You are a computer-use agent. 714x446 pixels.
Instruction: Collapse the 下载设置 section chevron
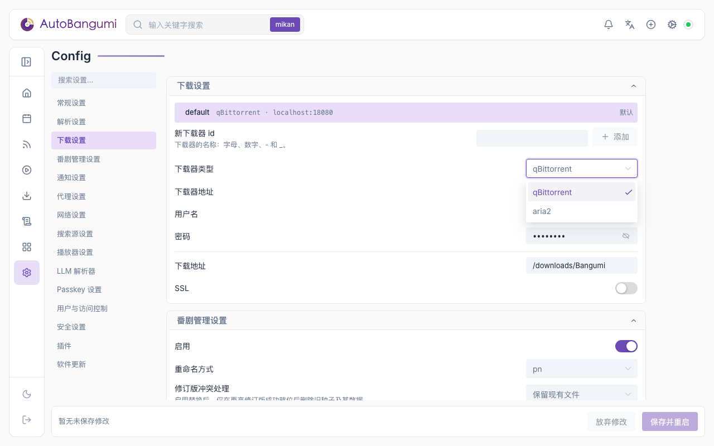click(x=633, y=86)
